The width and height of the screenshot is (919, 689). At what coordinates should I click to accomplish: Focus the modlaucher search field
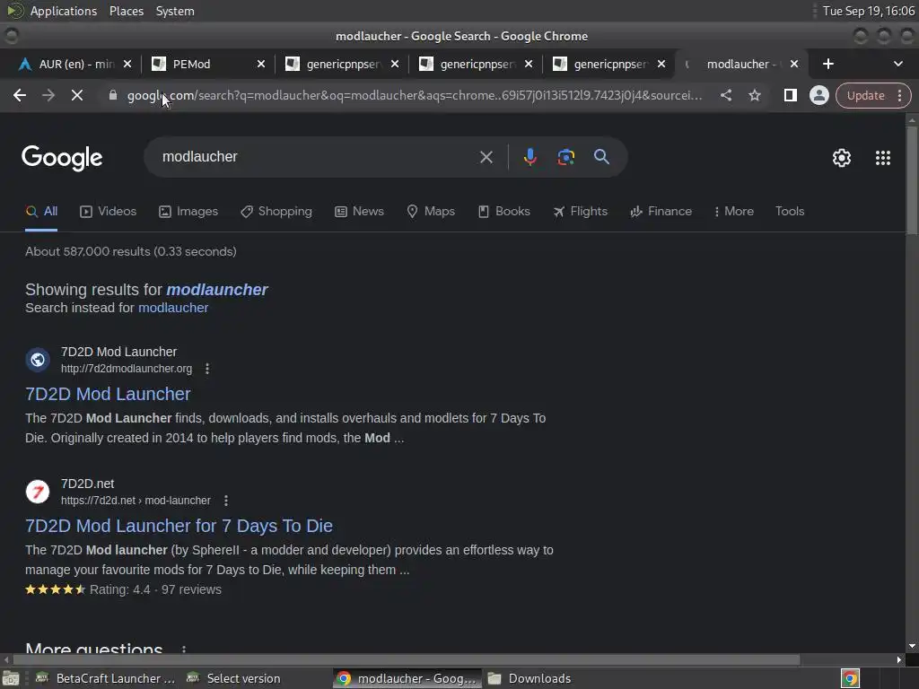coord(317,157)
